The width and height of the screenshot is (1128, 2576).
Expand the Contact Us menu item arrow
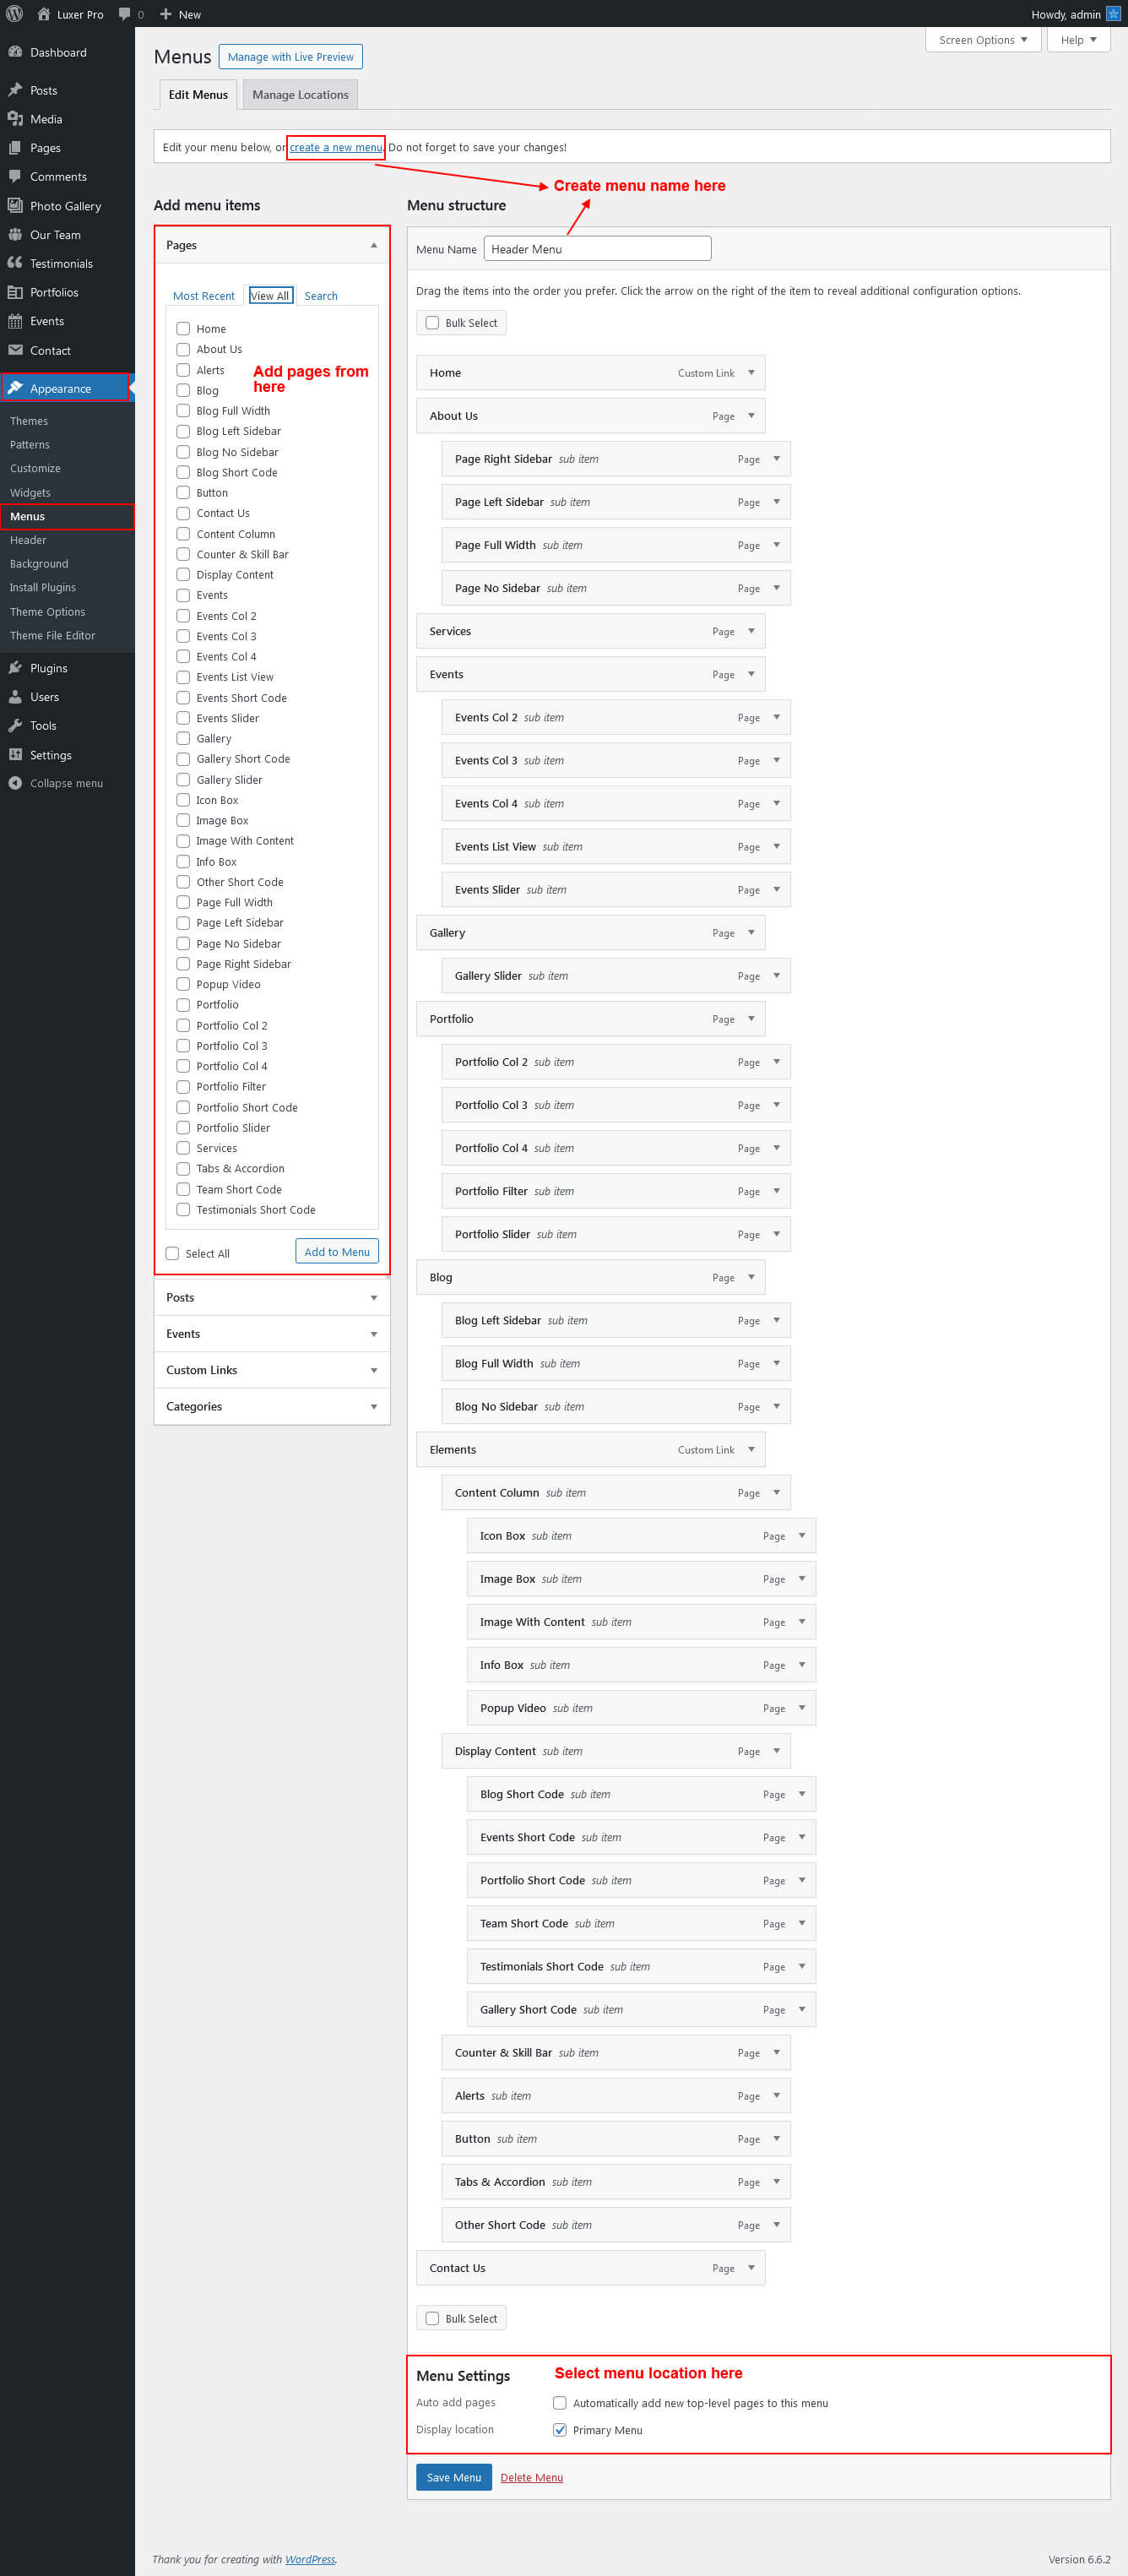(751, 2267)
